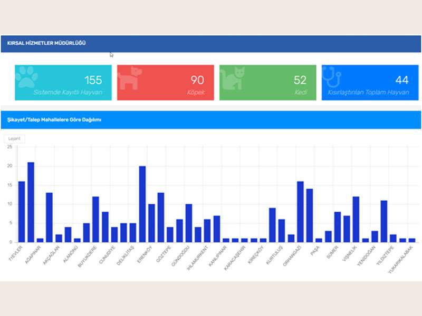Click the YILDIZTEPE axis label
422x316 pixels.
(x=385, y=256)
